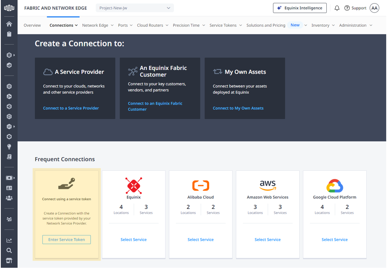Click the home icon in the sidebar
Screen dimensions: 387x271
tap(9, 24)
